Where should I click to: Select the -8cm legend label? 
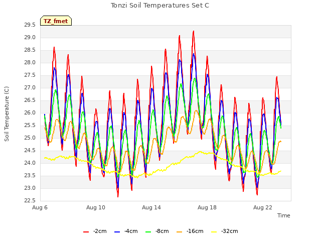(162, 231)
